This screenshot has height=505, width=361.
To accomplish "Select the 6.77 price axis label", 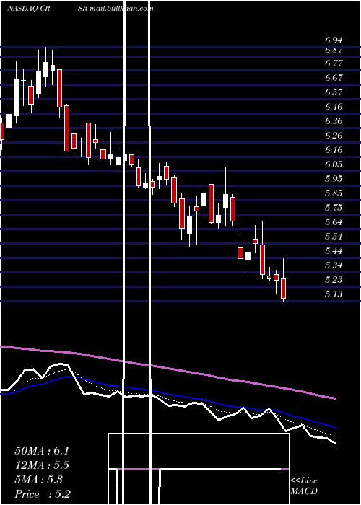I will 334,63.
